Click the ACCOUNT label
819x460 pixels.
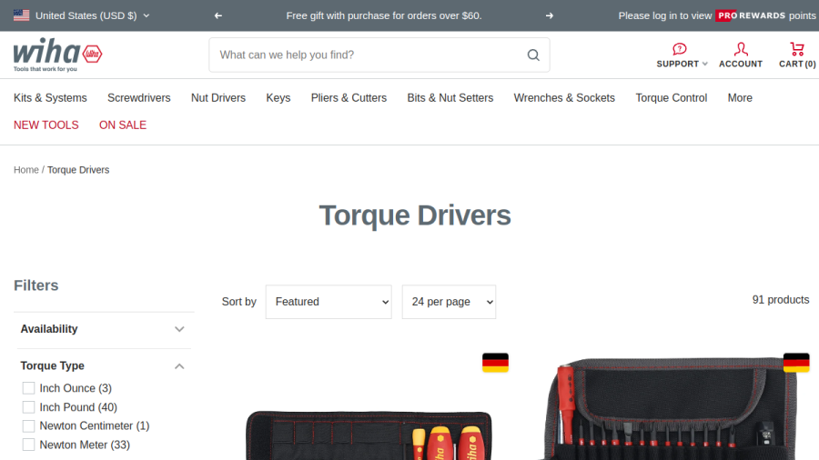pos(741,64)
